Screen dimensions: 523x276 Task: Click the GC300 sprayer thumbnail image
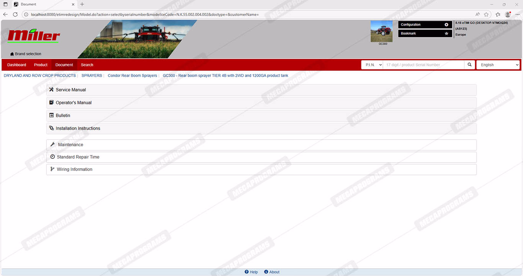(x=381, y=31)
